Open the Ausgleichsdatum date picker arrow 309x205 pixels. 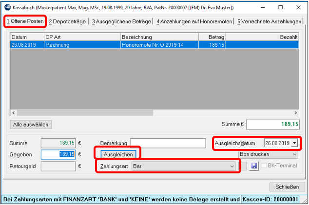(x=294, y=143)
